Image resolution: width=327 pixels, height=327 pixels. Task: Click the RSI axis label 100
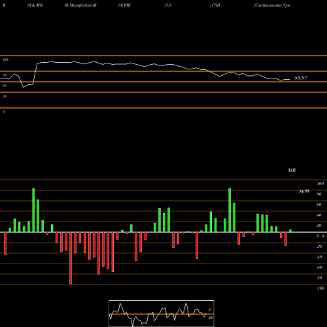point(5,60)
